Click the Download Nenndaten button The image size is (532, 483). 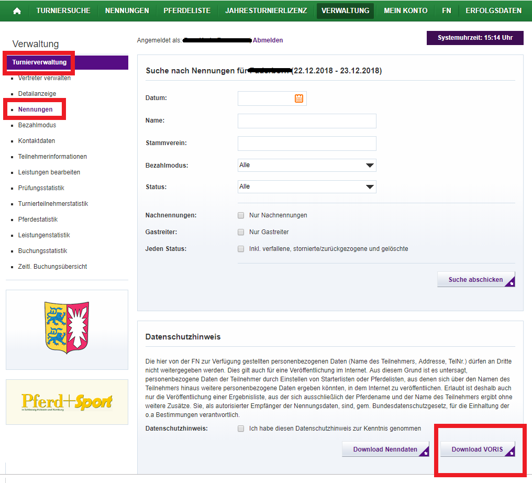point(385,449)
